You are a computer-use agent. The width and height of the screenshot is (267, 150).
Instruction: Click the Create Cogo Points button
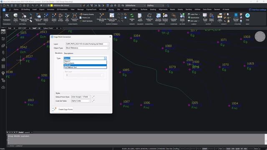(x=63, y=109)
